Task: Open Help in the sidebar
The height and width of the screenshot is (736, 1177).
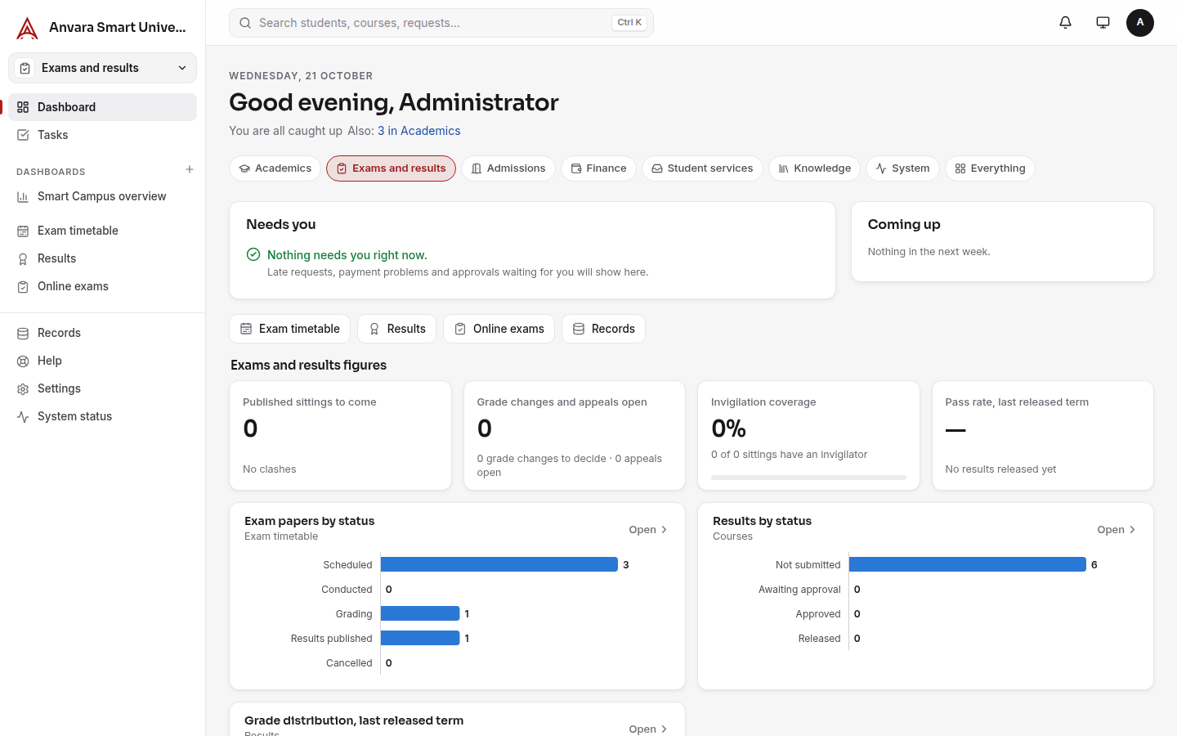Action: (x=102, y=361)
